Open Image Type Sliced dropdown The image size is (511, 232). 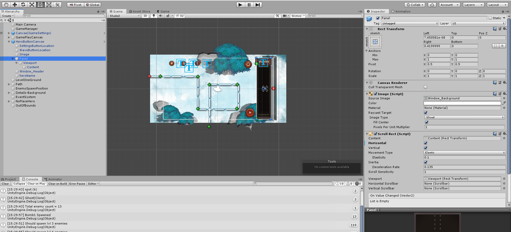click(x=465, y=117)
